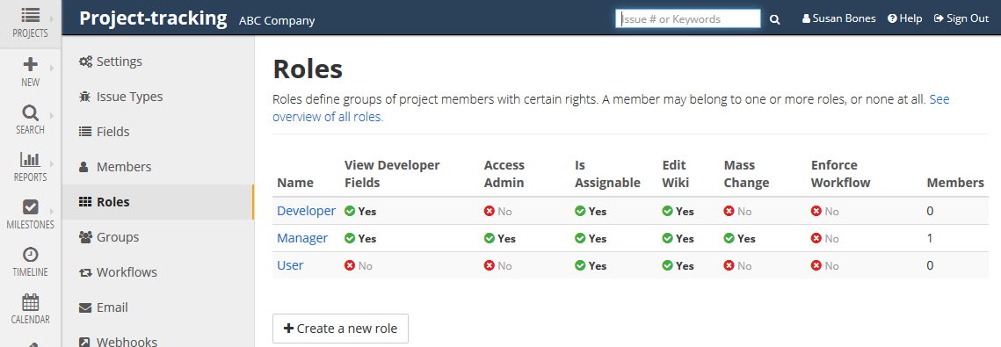Click the search magnifier button in header

tap(774, 19)
